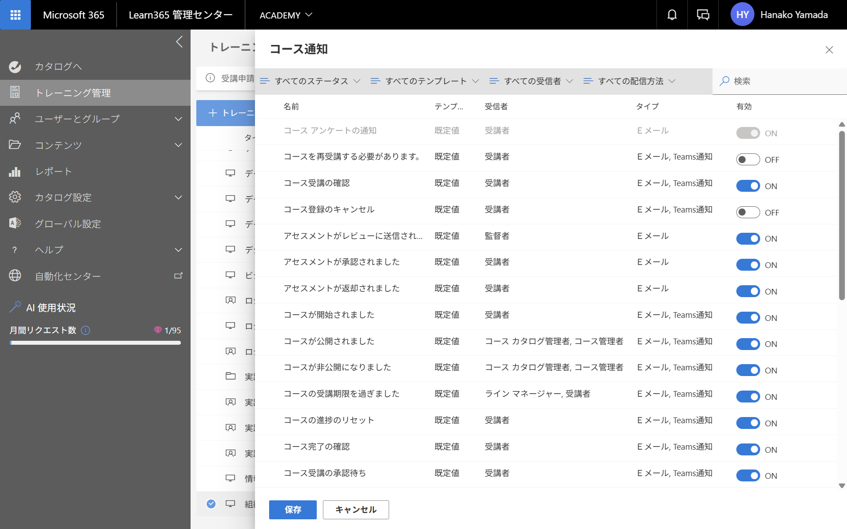Expand the カタログ設定 chevron
Viewport: 847px width, 529px height.
(x=178, y=197)
